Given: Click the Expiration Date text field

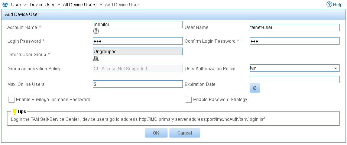Looking at the screenshot, I should point(294,80).
